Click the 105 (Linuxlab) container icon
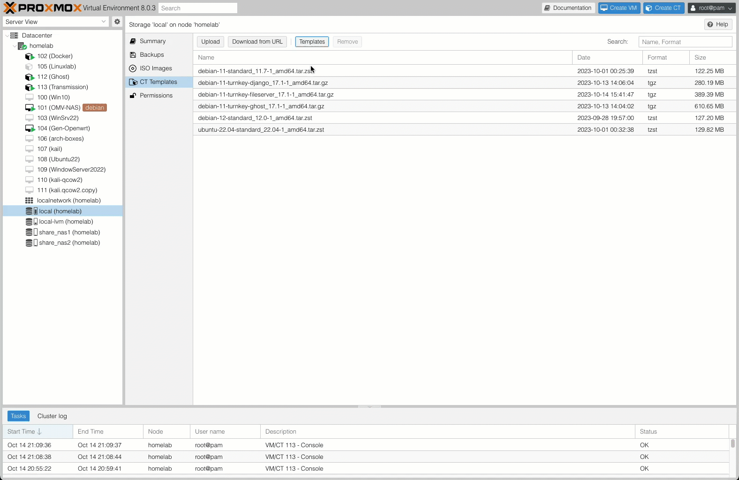Image resolution: width=739 pixels, height=480 pixels. point(30,67)
